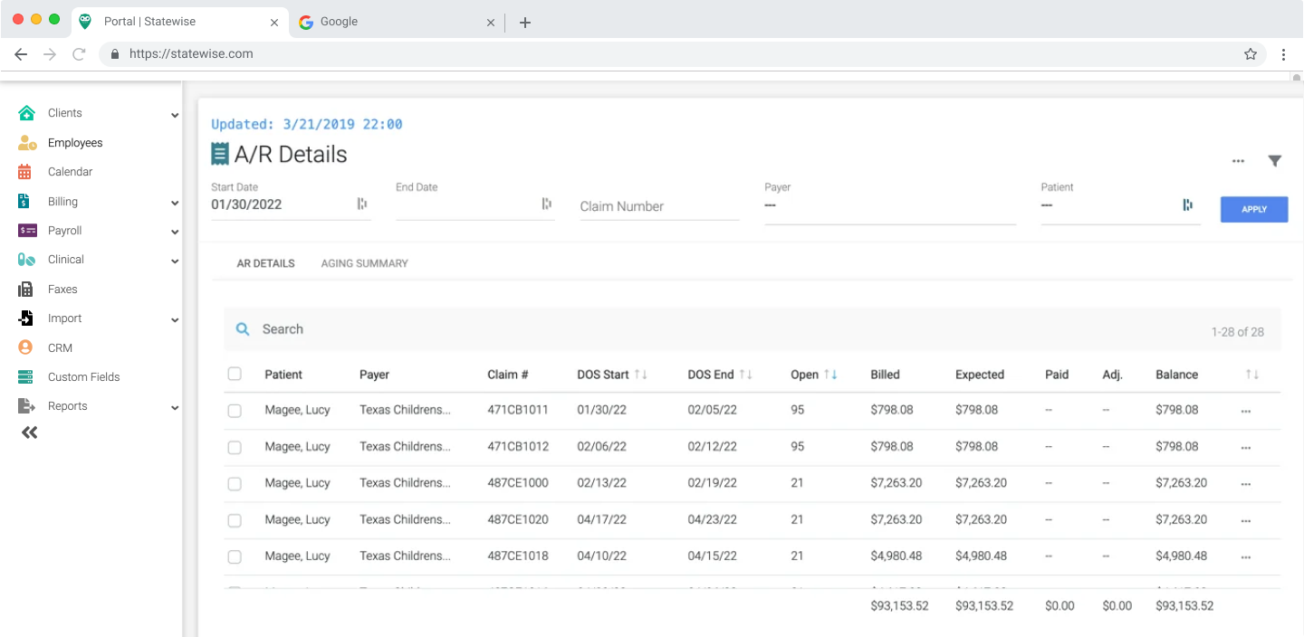Expand the Payroll menu chevron
Viewport: 1304px width, 637px height.
[x=175, y=233]
